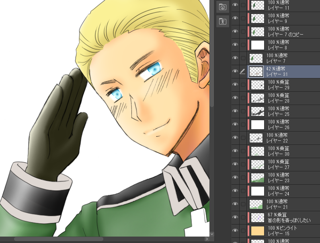Click the thumbnail of レイヤー 31
This screenshot has height=243, width=320.
tap(256, 72)
